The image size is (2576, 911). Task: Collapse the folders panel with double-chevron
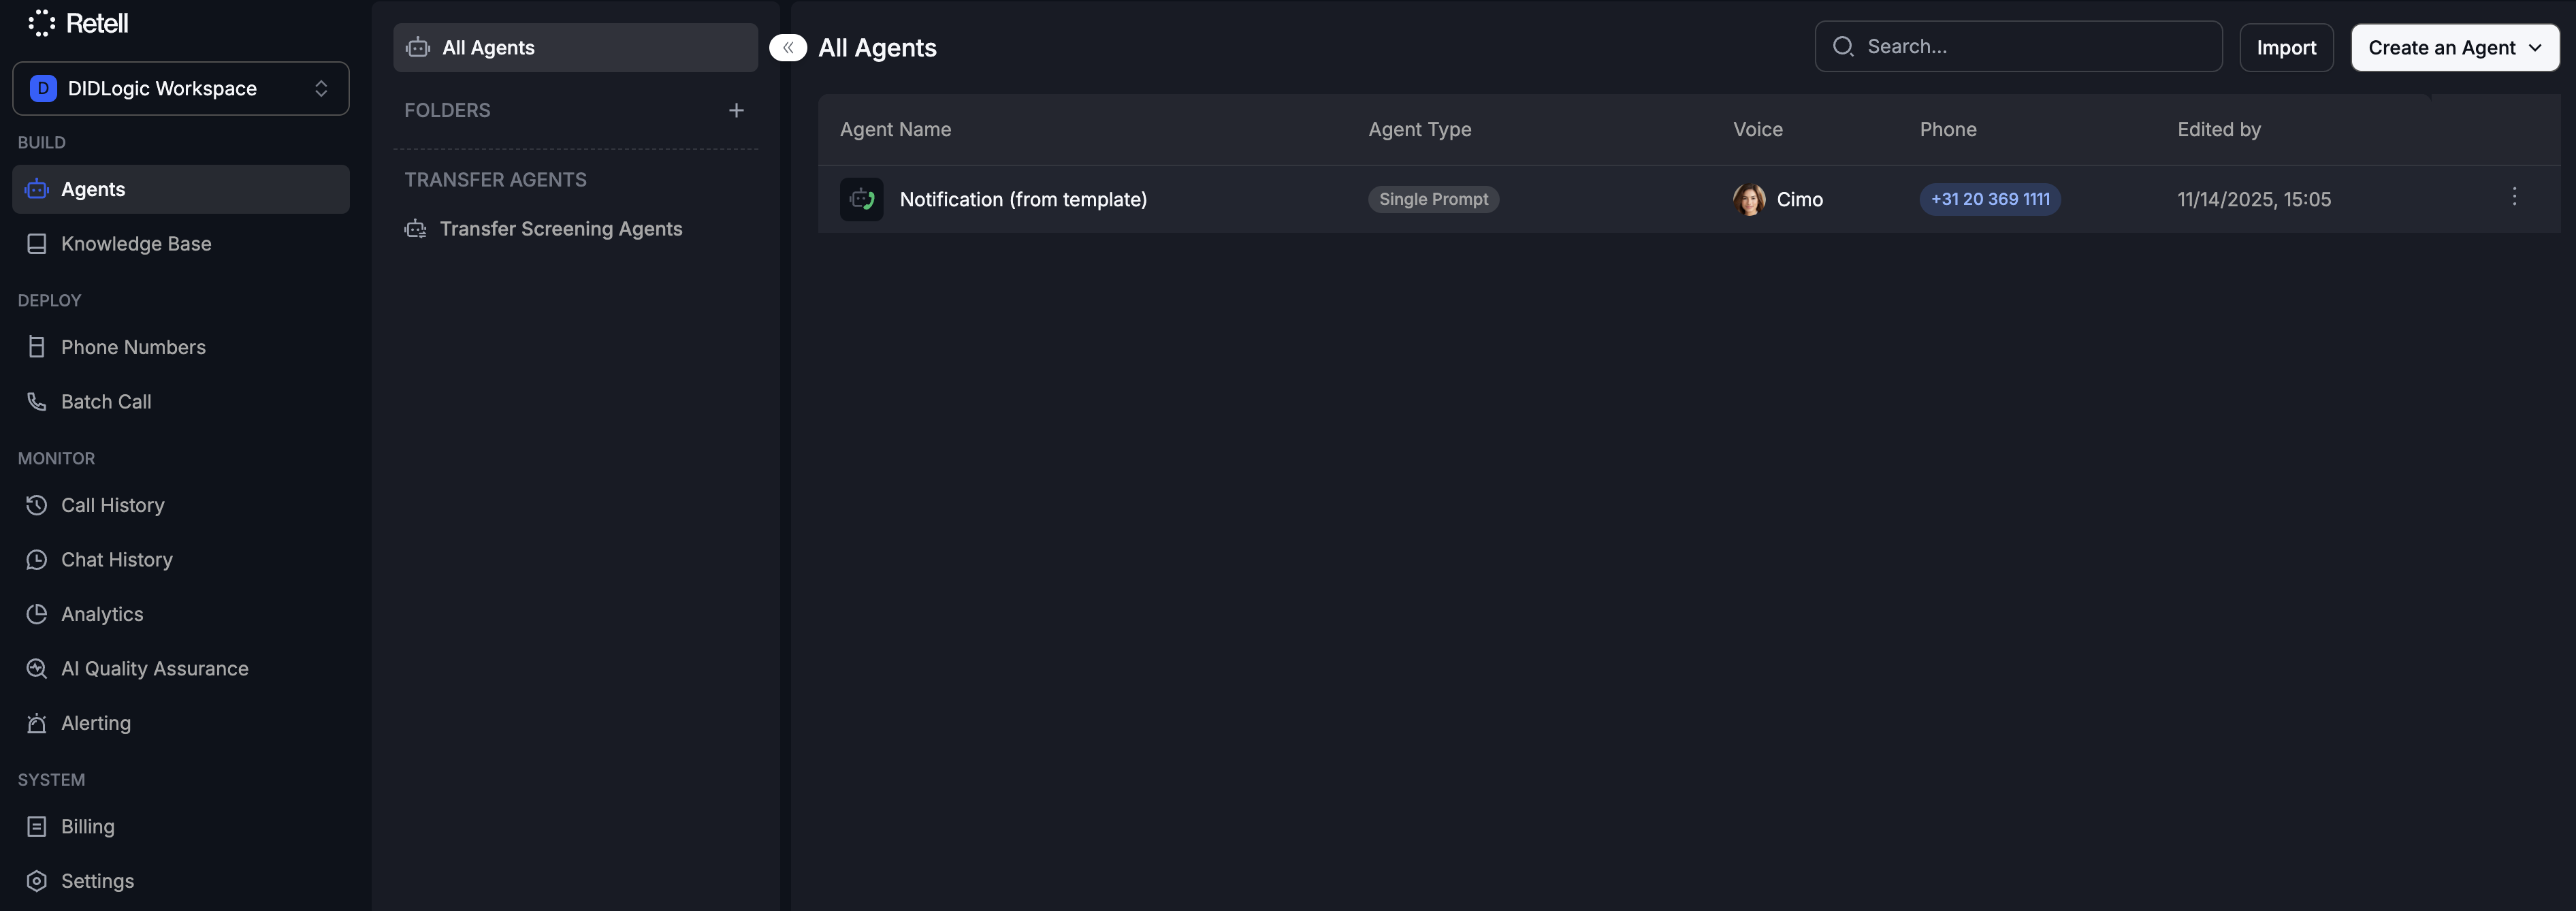pyautogui.click(x=788, y=48)
